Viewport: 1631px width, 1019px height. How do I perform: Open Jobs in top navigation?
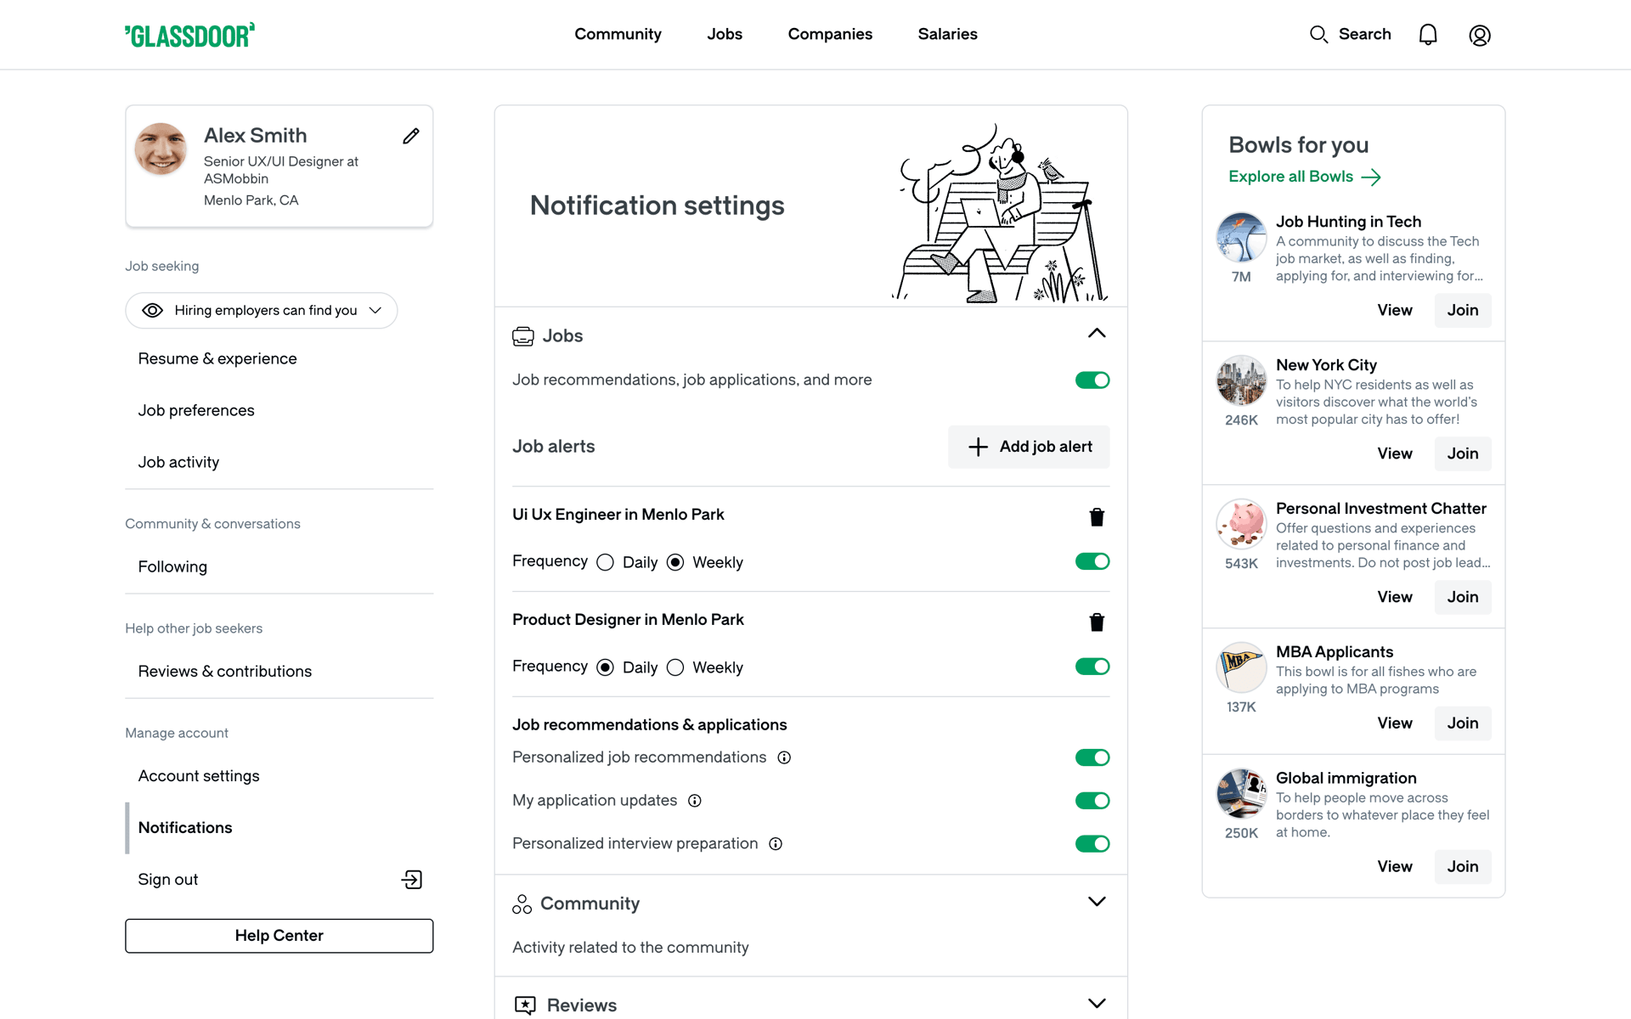(x=725, y=35)
